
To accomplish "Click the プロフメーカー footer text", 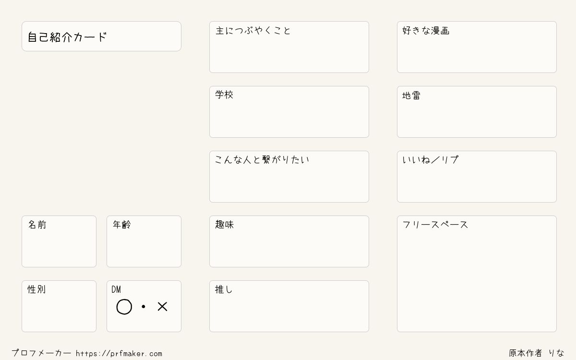I will pyautogui.click(x=41, y=353).
